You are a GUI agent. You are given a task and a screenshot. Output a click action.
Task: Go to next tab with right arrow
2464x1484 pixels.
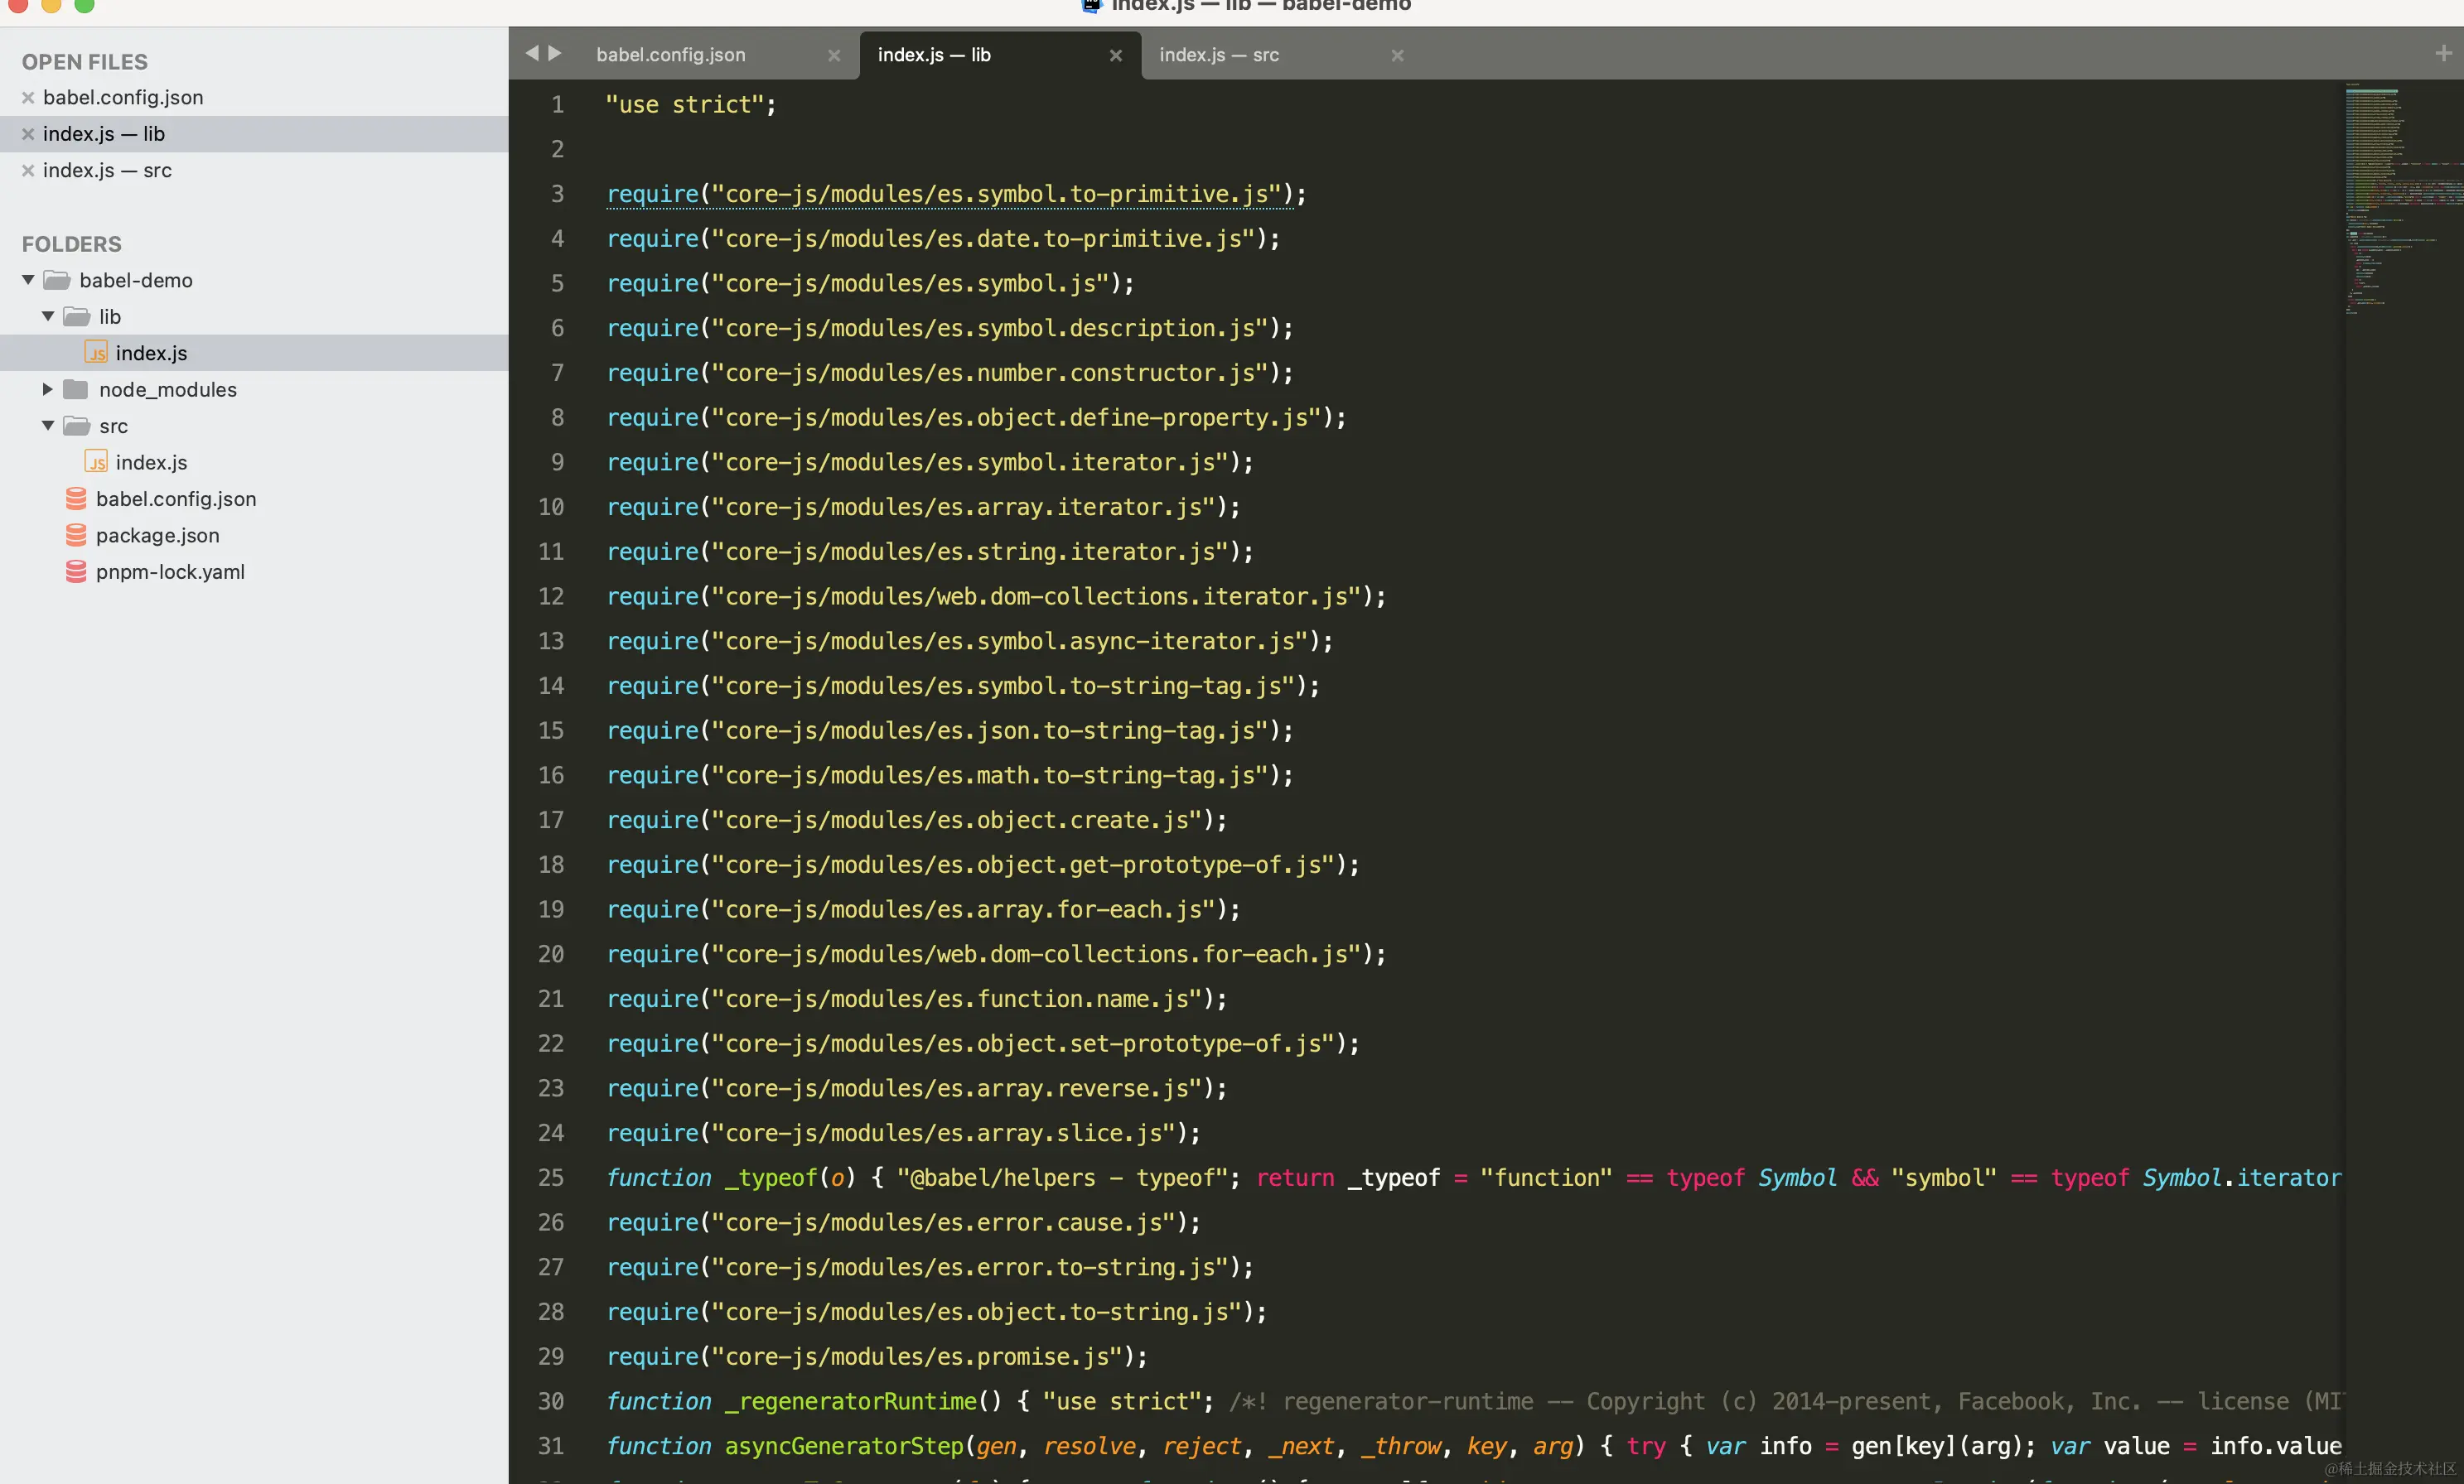[555, 53]
